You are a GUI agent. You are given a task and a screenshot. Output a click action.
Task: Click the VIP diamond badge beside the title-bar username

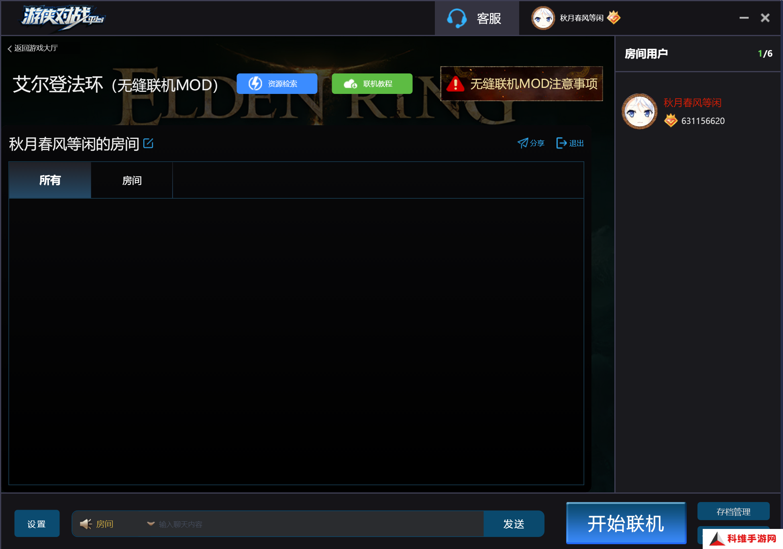[614, 18]
